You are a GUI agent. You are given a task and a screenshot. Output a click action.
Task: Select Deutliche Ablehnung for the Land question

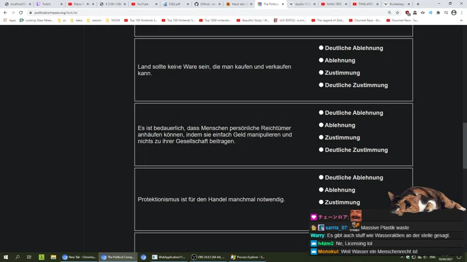pyautogui.click(x=321, y=48)
